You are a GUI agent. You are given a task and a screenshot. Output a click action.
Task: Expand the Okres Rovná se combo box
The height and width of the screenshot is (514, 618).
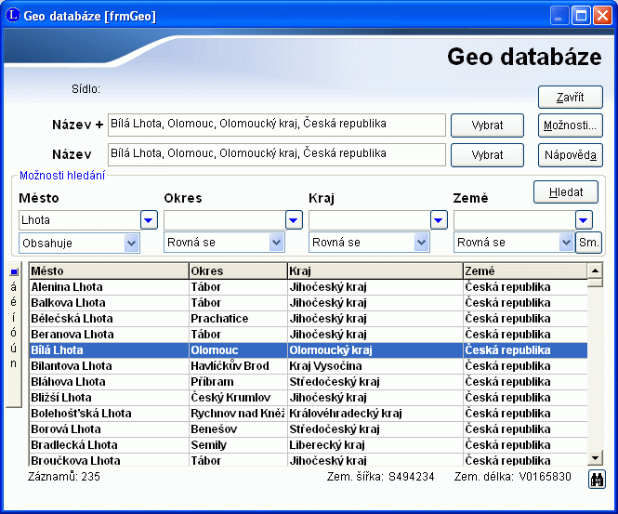click(x=276, y=243)
